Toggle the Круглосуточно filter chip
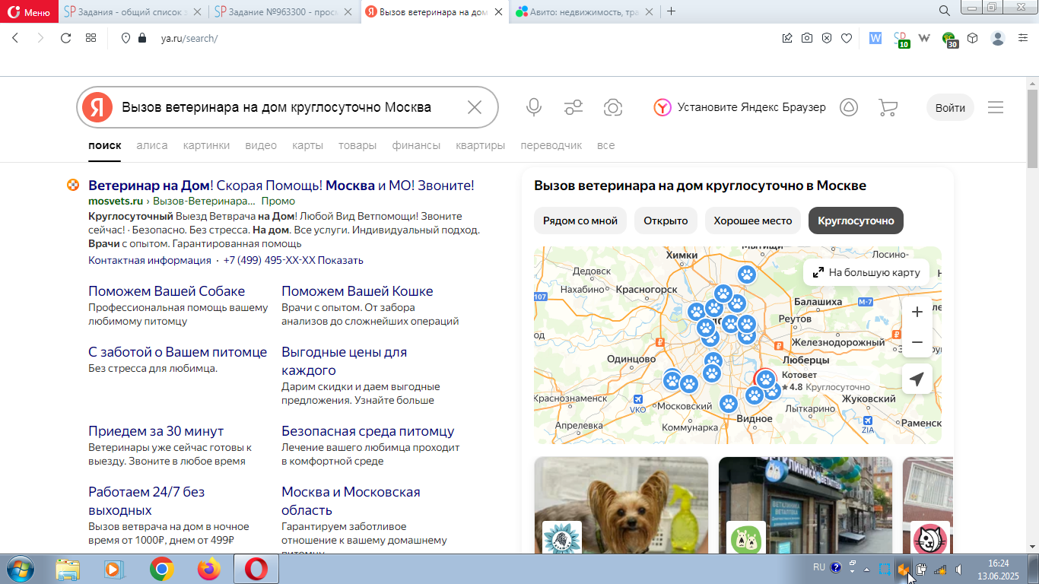Image resolution: width=1039 pixels, height=584 pixels. click(856, 221)
